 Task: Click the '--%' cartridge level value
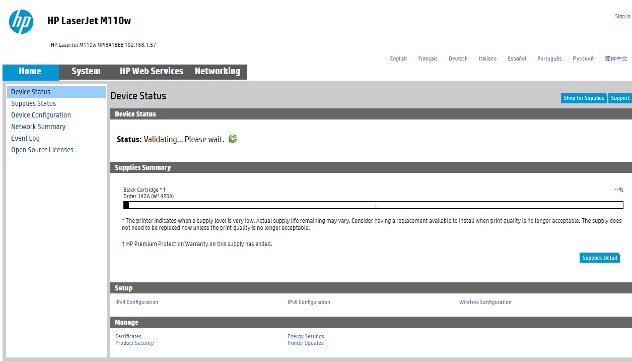(619, 190)
